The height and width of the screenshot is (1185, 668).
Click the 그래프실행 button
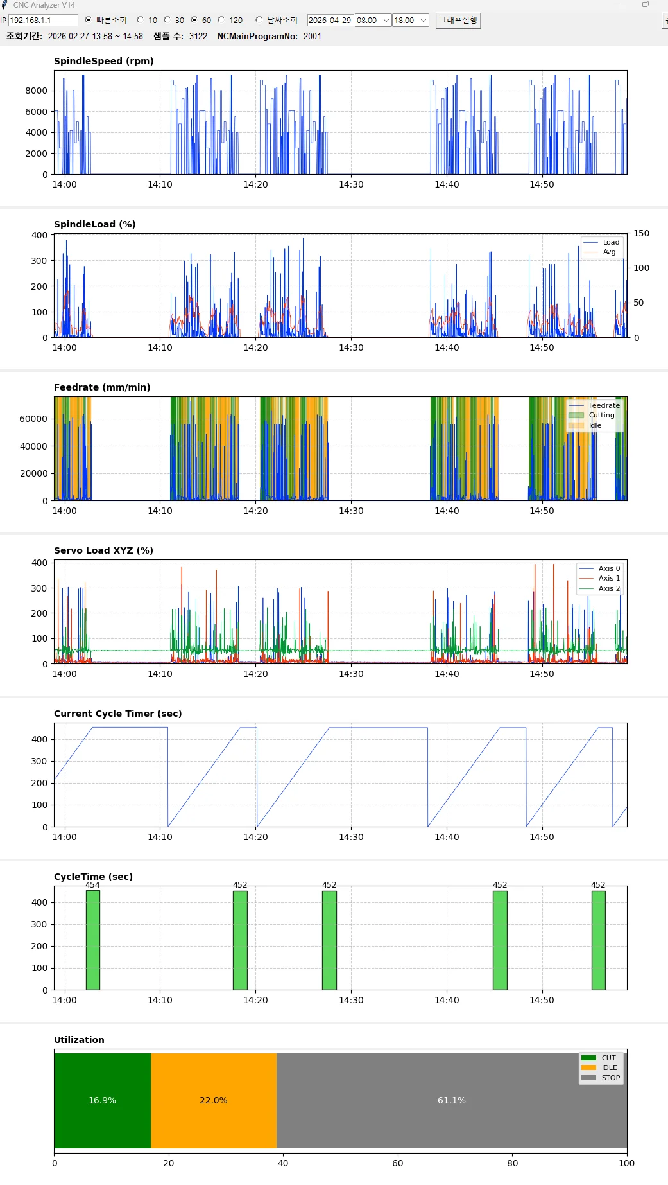coord(458,20)
